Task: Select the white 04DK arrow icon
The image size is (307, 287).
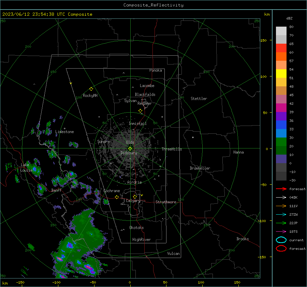Action: tap(281, 197)
